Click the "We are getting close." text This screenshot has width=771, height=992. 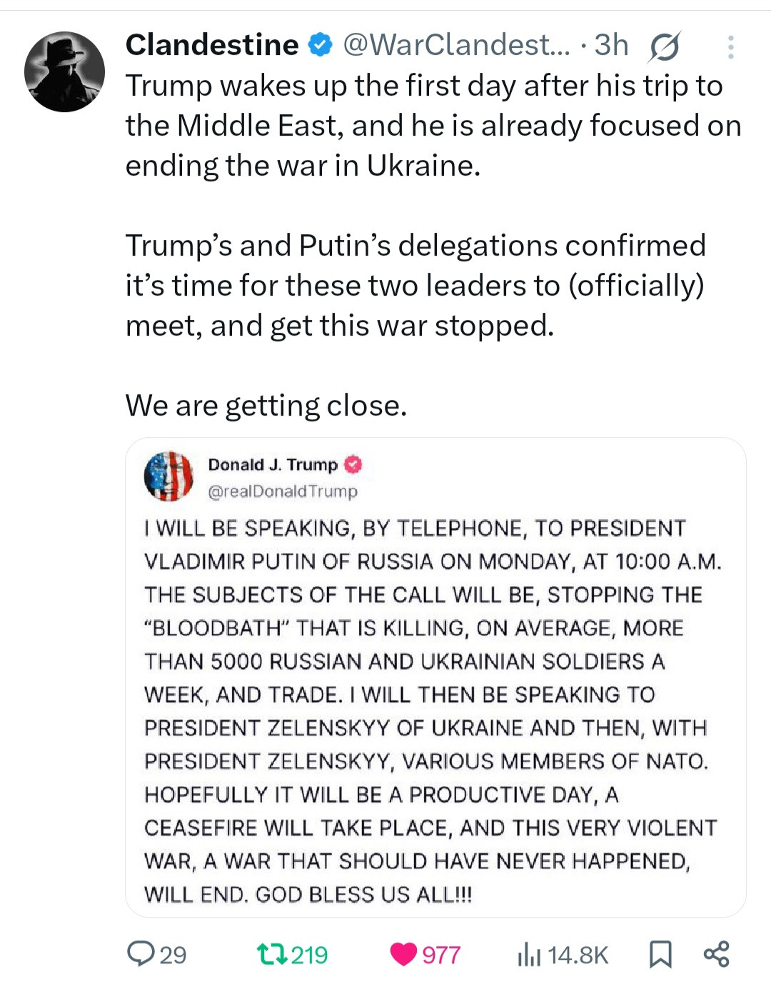point(266,406)
